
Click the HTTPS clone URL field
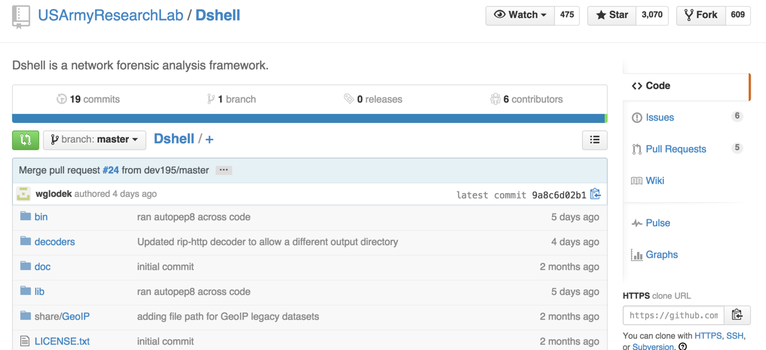coord(674,315)
